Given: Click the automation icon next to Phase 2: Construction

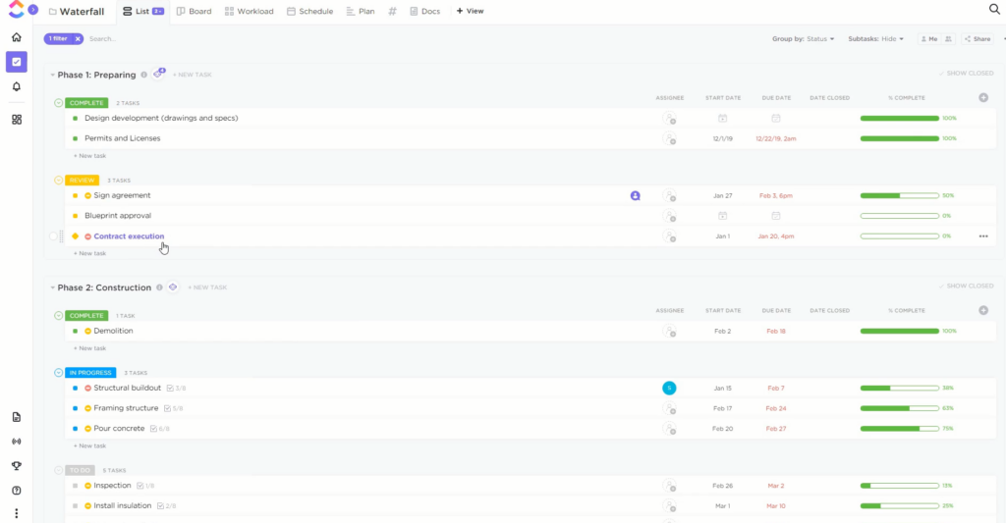Looking at the screenshot, I should pyautogui.click(x=173, y=288).
